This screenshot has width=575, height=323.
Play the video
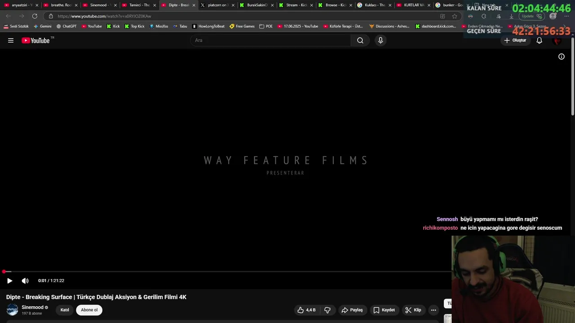9,281
